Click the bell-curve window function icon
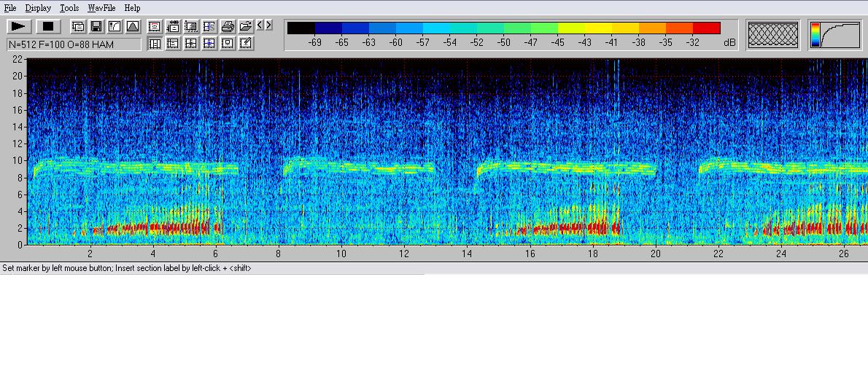868x373 pixels. coord(133,26)
